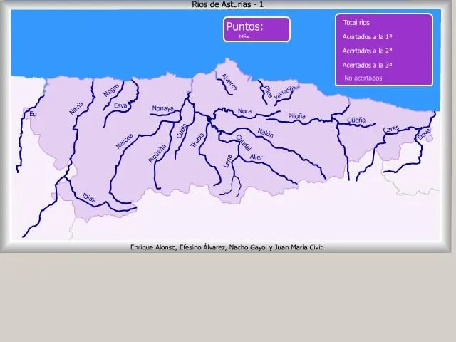Select the Navia river label
Screen dimensions: 456x342
(76, 108)
